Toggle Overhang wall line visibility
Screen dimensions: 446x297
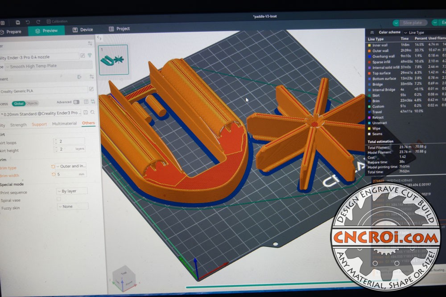pyautogui.click(x=369, y=56)
